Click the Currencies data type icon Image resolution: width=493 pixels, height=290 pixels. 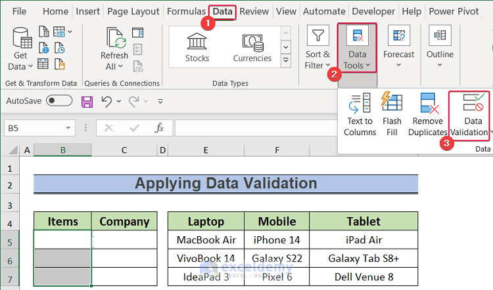[252, 41]
